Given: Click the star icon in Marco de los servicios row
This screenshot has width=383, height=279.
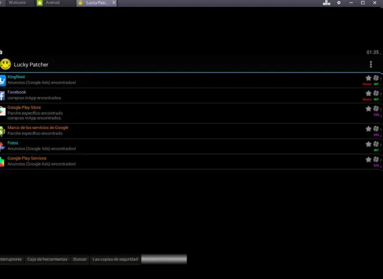Looking at the screenshot, I should tap(369, 129).
